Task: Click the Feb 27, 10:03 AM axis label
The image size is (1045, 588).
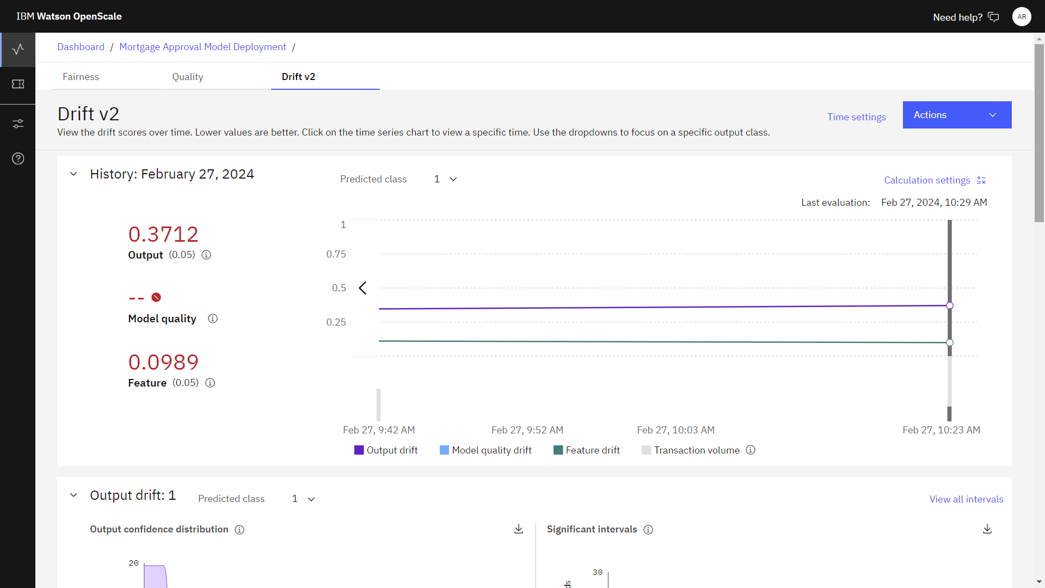Action: (x=675, y=430)
